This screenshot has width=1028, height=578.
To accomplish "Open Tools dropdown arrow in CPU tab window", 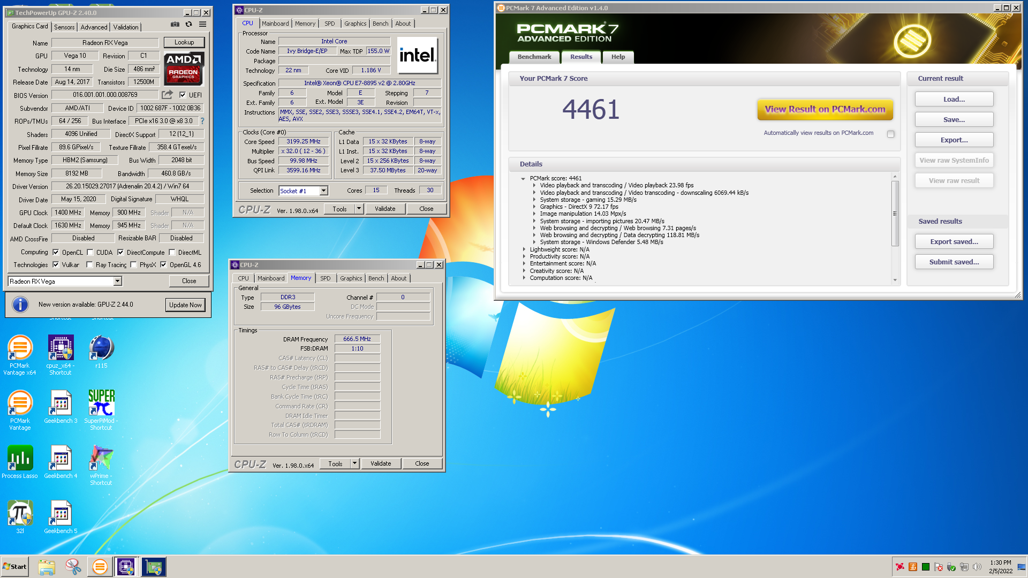I will pos(359,209).
